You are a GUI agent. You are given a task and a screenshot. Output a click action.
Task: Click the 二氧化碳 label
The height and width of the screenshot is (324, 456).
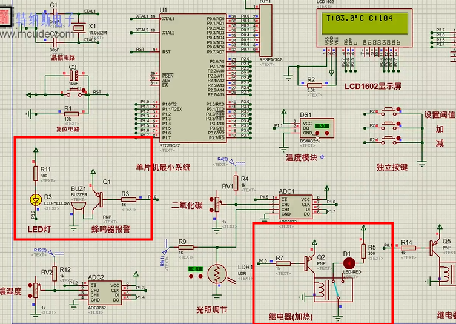coord(187,205)
